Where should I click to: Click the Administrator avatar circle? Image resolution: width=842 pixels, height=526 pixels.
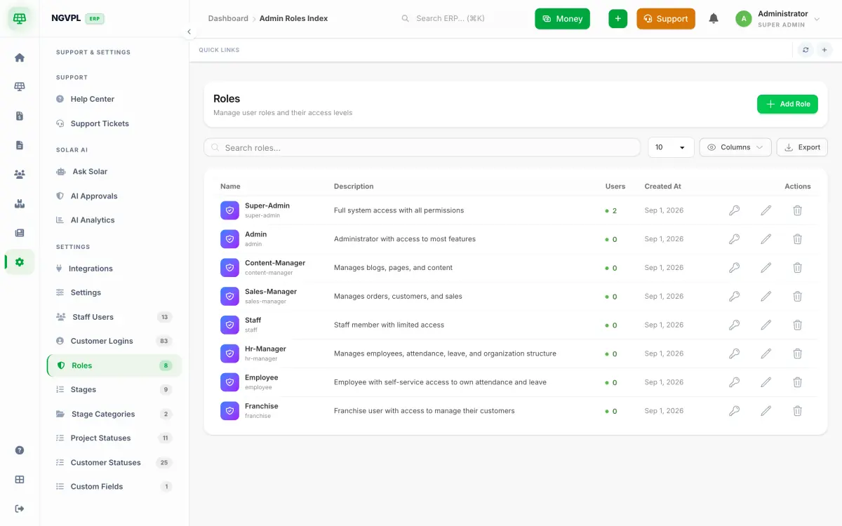click(744, 19)
